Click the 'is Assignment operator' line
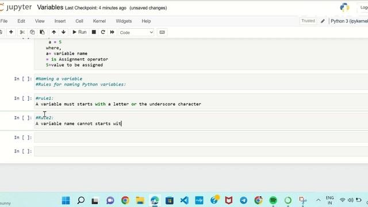 point(77,59)
